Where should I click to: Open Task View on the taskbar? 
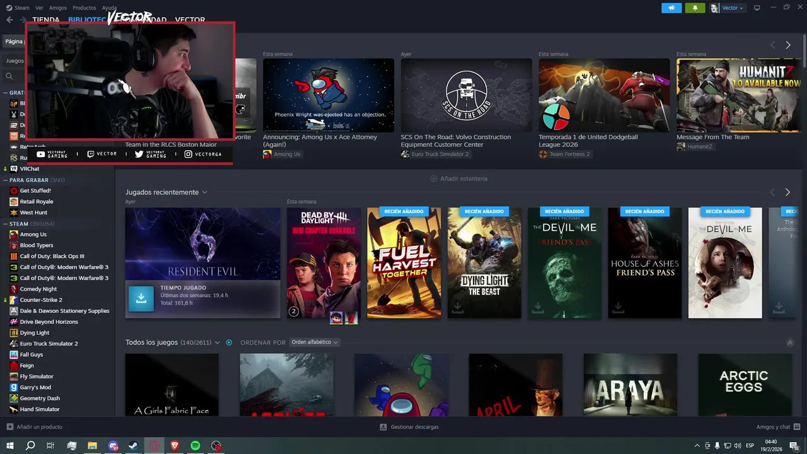50,446
